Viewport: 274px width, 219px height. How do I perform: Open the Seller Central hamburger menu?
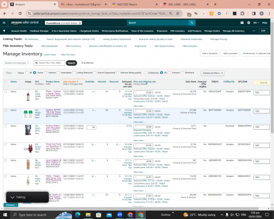pos(4,23)
